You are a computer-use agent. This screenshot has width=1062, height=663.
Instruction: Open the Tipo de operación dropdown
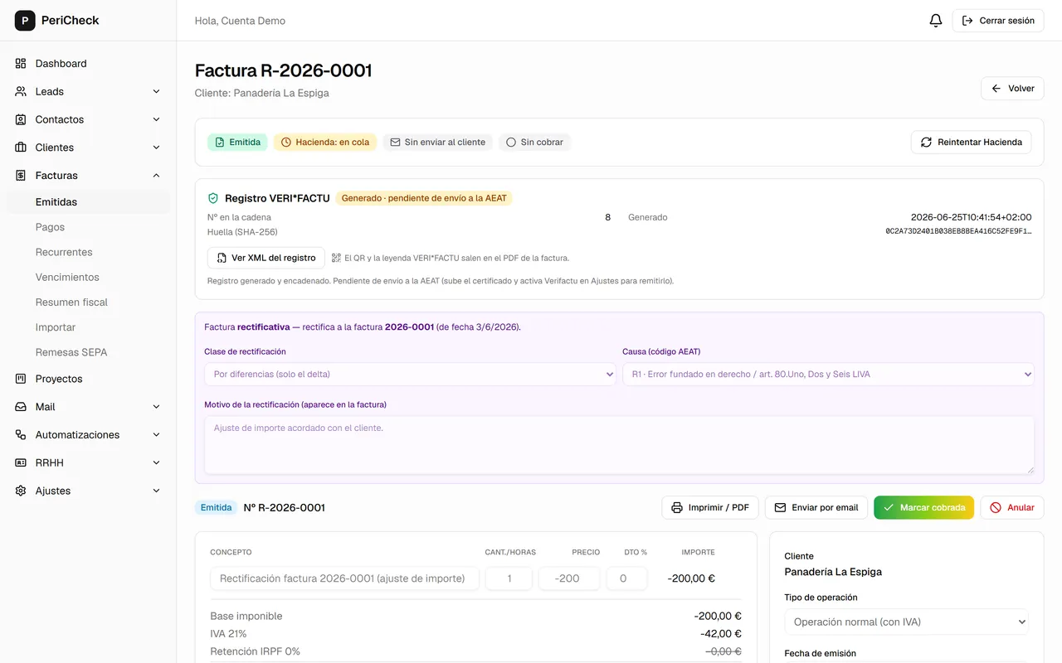(906, 622)
